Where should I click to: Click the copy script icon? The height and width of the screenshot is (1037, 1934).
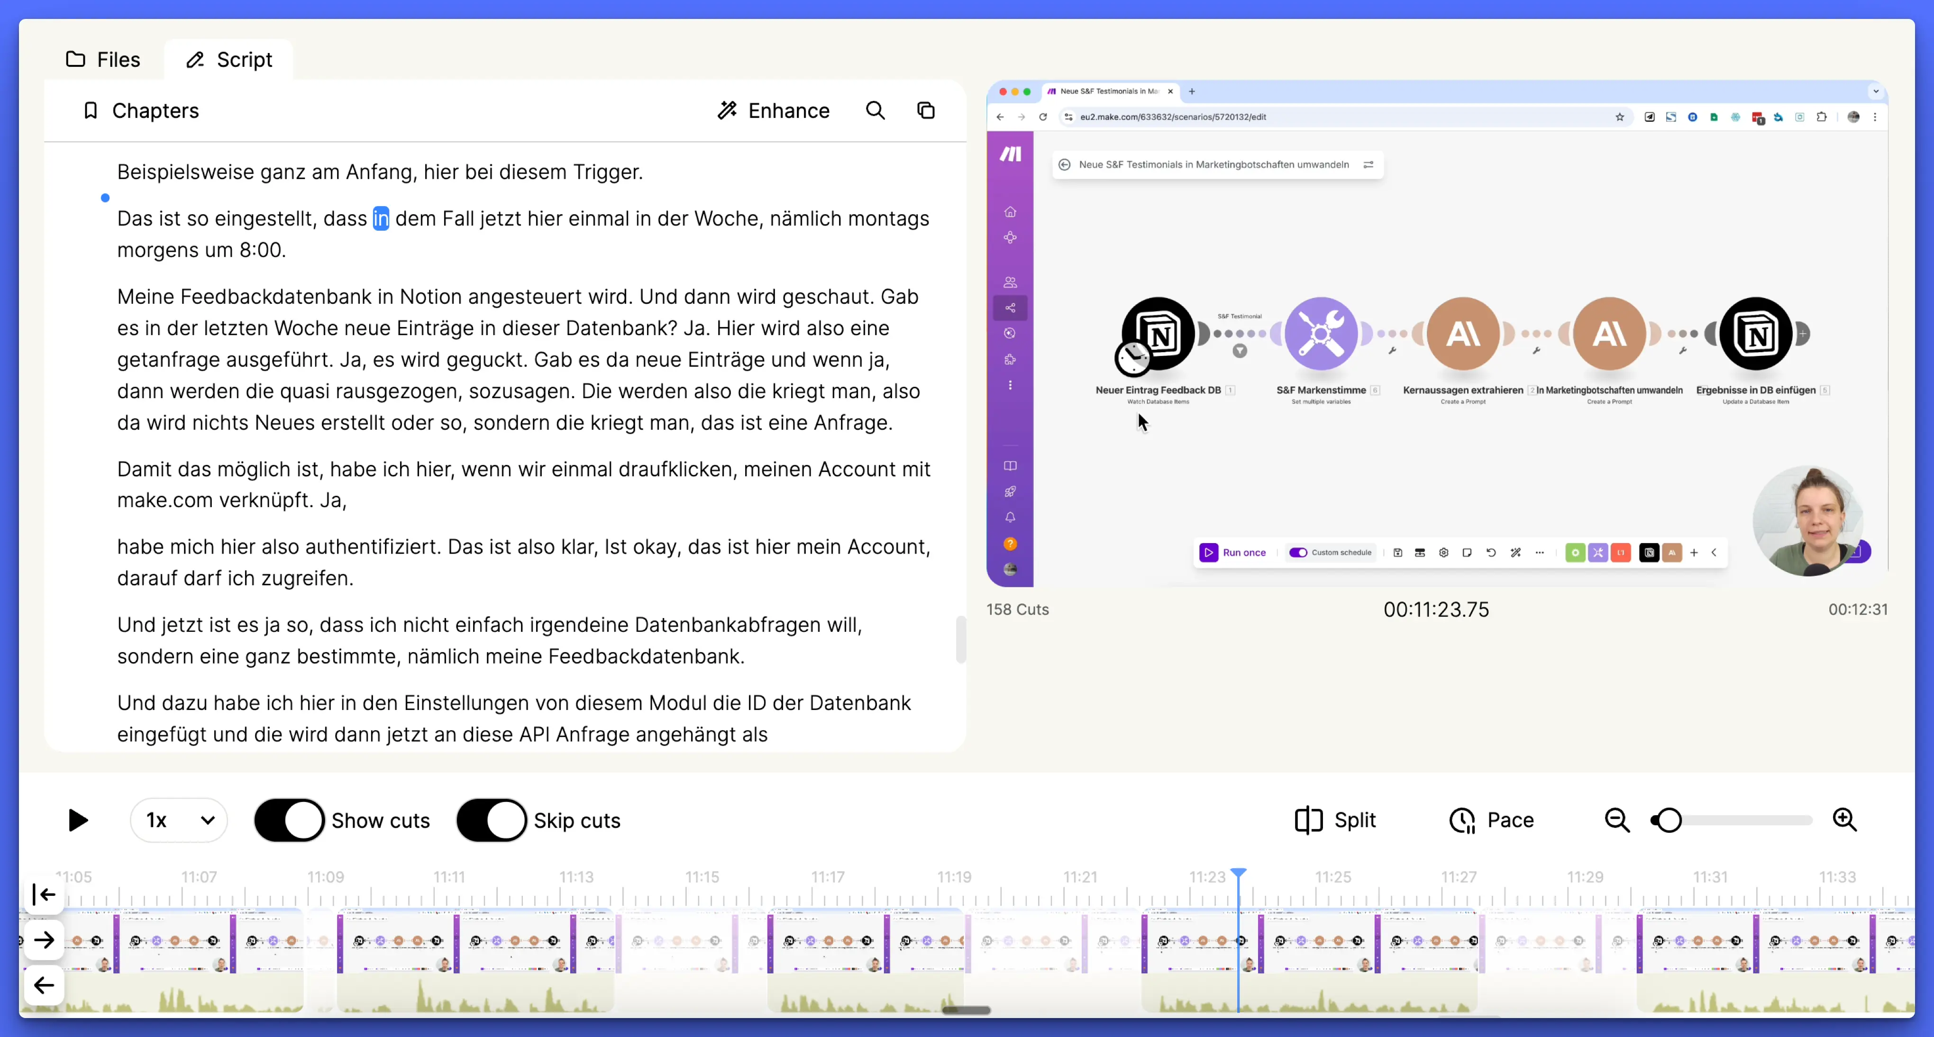tap(926, 110)
